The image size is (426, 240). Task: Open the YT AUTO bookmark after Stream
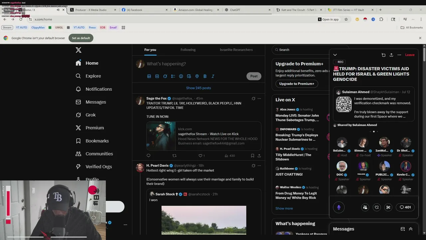tap(21, 28)
